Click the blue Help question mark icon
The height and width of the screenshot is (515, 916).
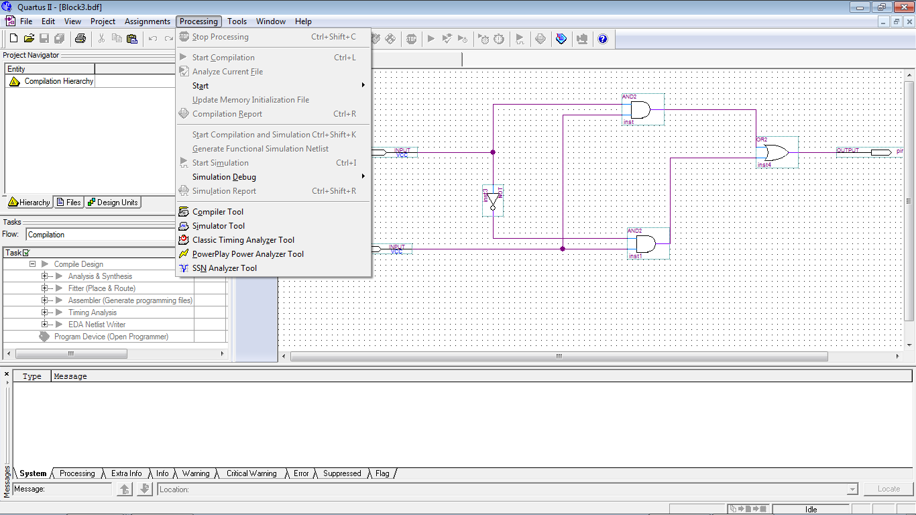[x=602, y=39]
